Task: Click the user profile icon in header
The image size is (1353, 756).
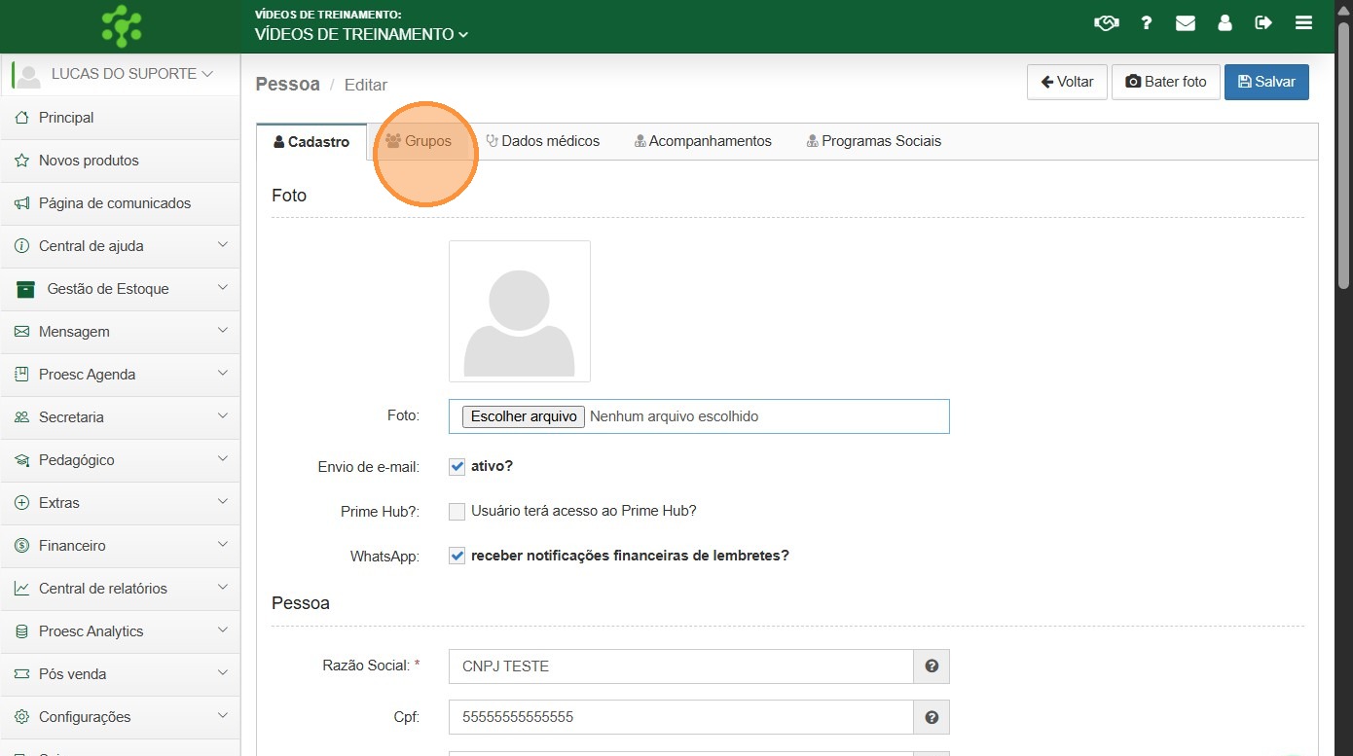Action: click(1225, 23)
